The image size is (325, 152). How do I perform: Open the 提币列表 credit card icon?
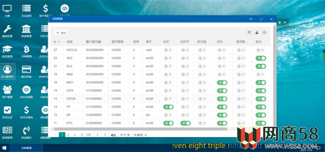26,72
